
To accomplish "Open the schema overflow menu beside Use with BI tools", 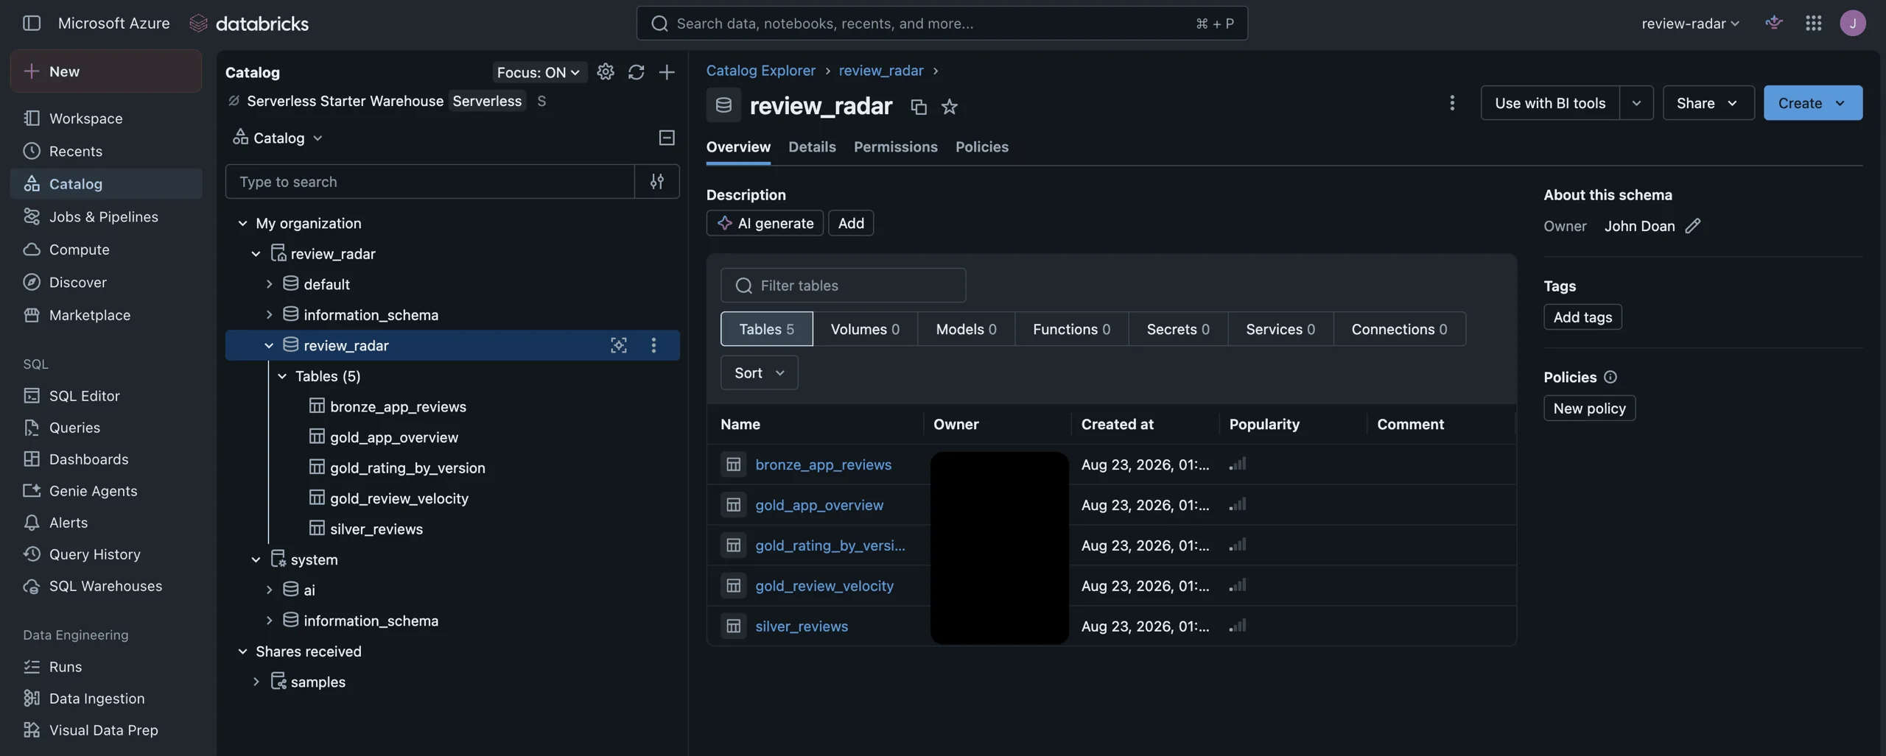I will [1452, 103].
